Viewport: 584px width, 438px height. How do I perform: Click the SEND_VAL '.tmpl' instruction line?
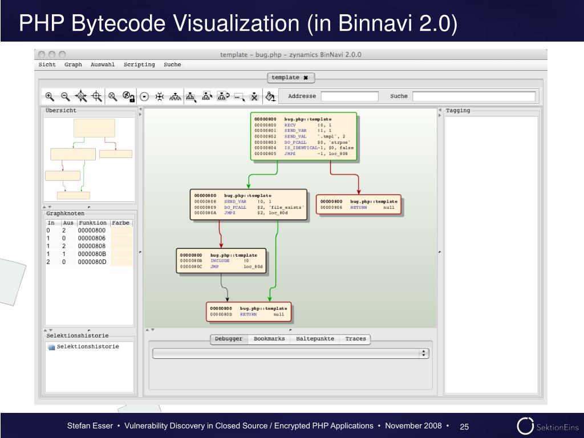(300, 137)
